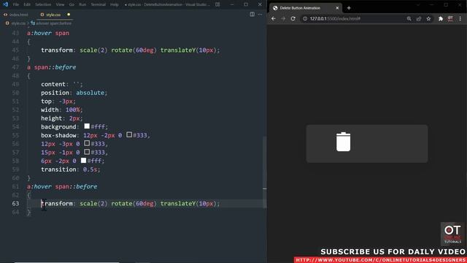Open a new browser tab
The image size is (467, 263).
click(349, 8)
